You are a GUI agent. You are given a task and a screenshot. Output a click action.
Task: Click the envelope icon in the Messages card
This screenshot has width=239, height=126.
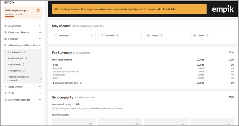[x=56, y=36]
